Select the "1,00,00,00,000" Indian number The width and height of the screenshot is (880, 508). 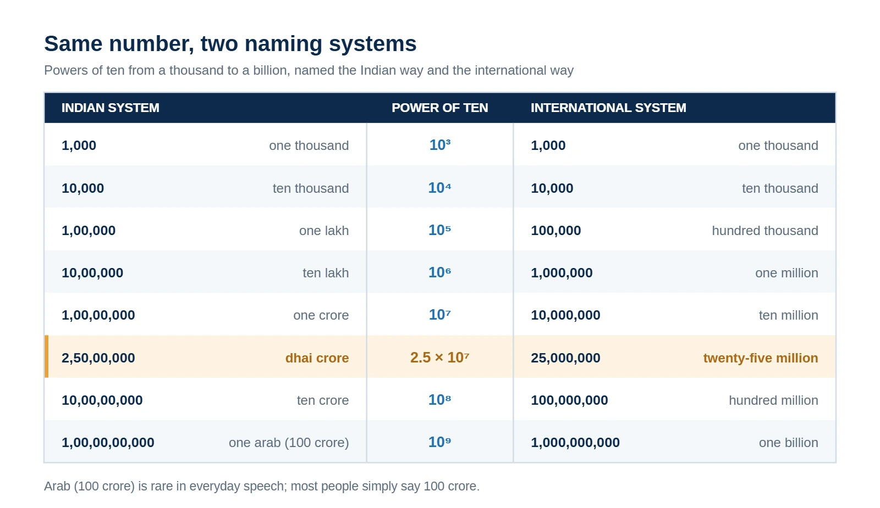click(x=108, y=443)
